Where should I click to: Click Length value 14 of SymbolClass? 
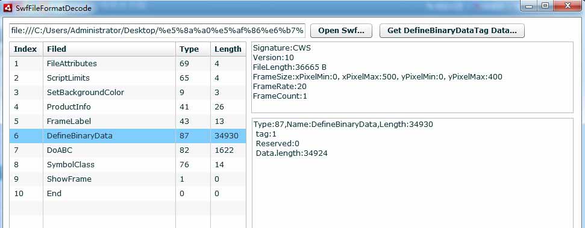[219, 165]
